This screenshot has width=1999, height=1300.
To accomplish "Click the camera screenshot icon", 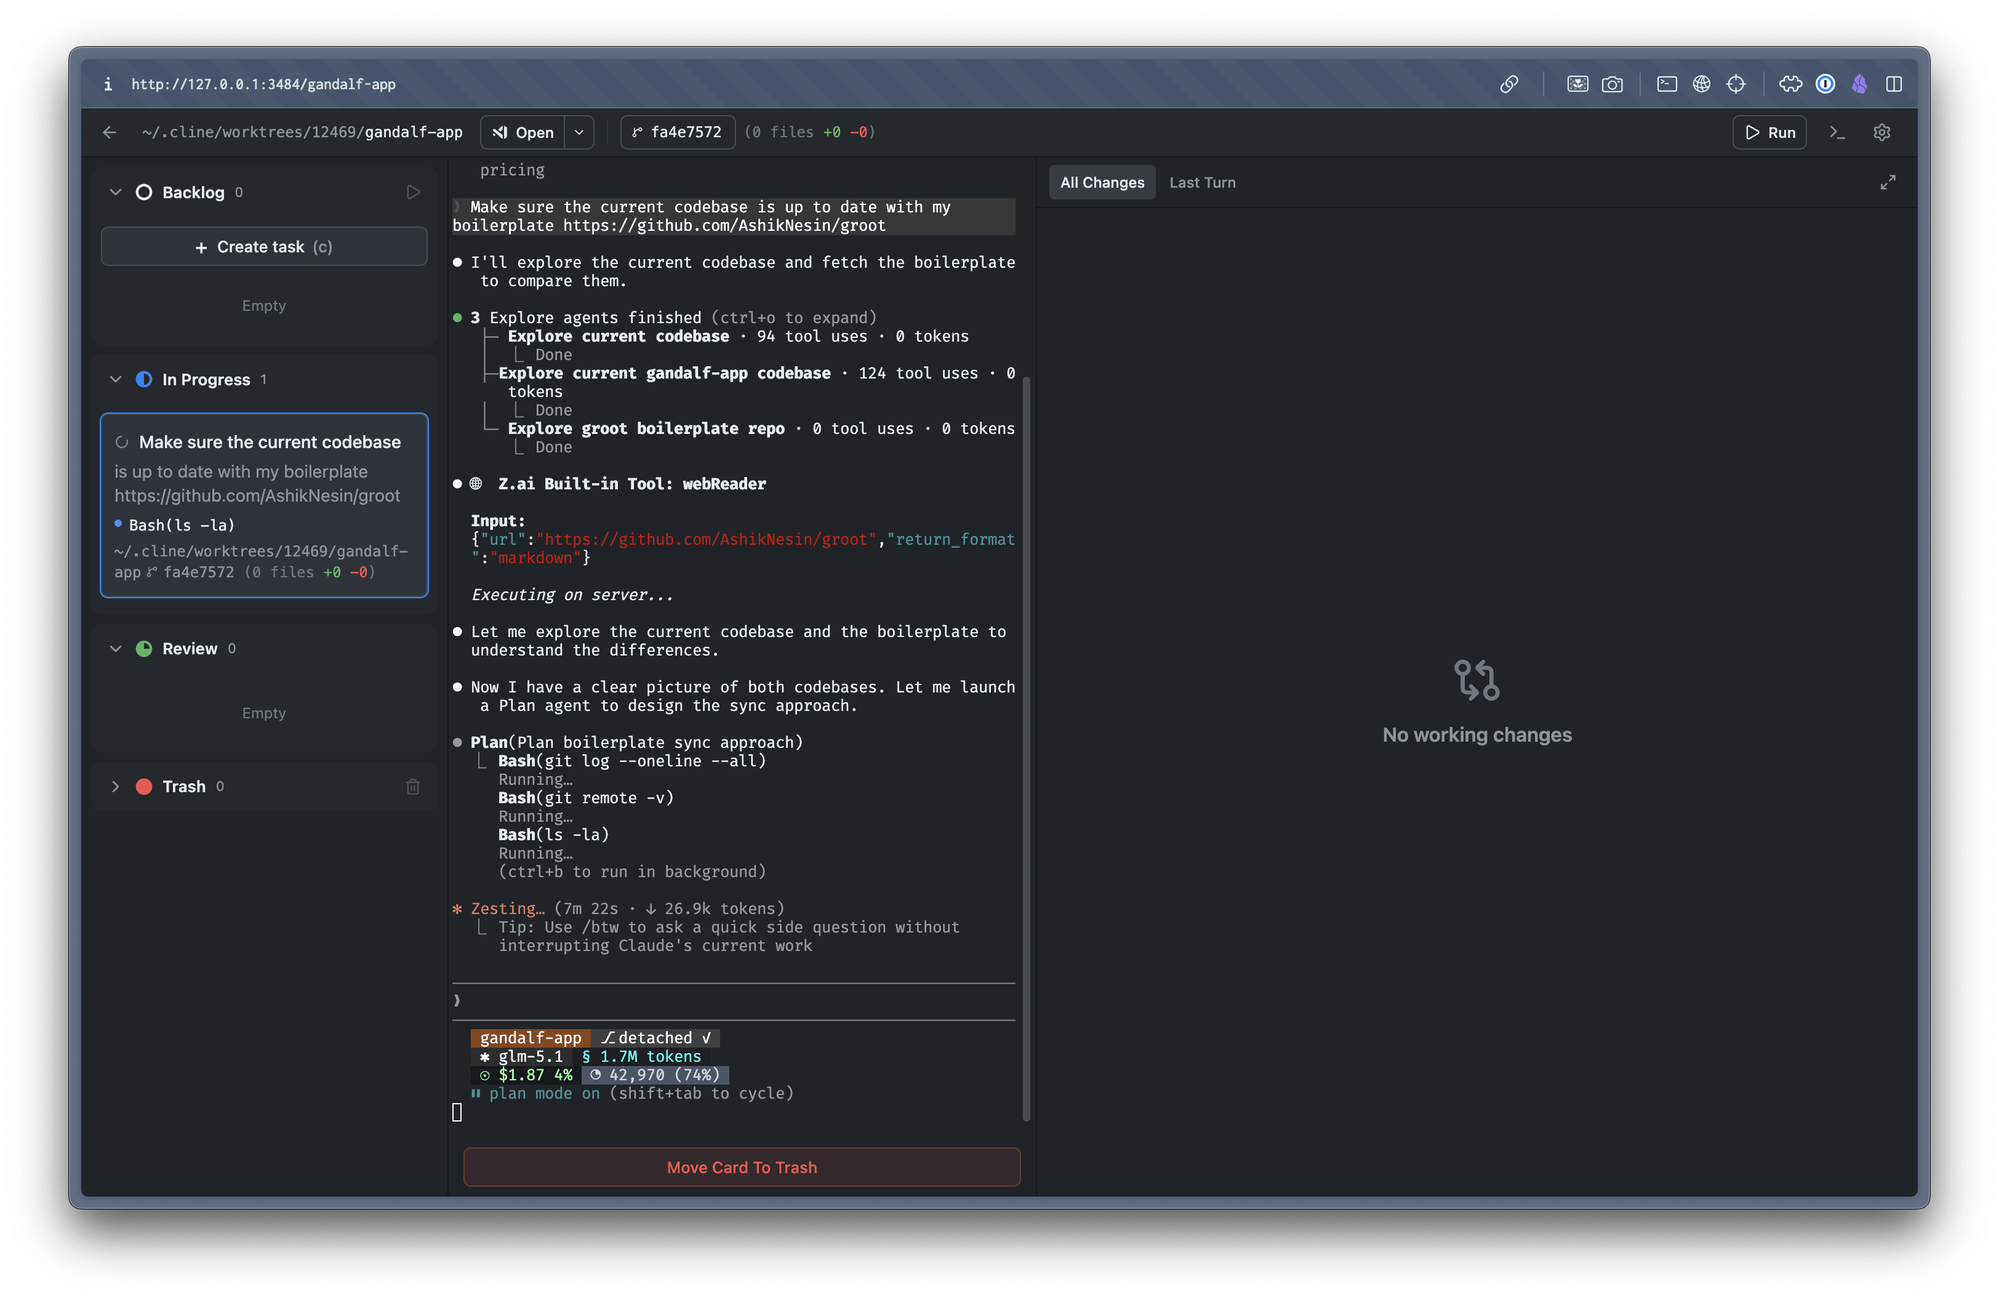I will [x=1612, y=84].
